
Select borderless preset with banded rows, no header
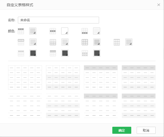point(63,106)
